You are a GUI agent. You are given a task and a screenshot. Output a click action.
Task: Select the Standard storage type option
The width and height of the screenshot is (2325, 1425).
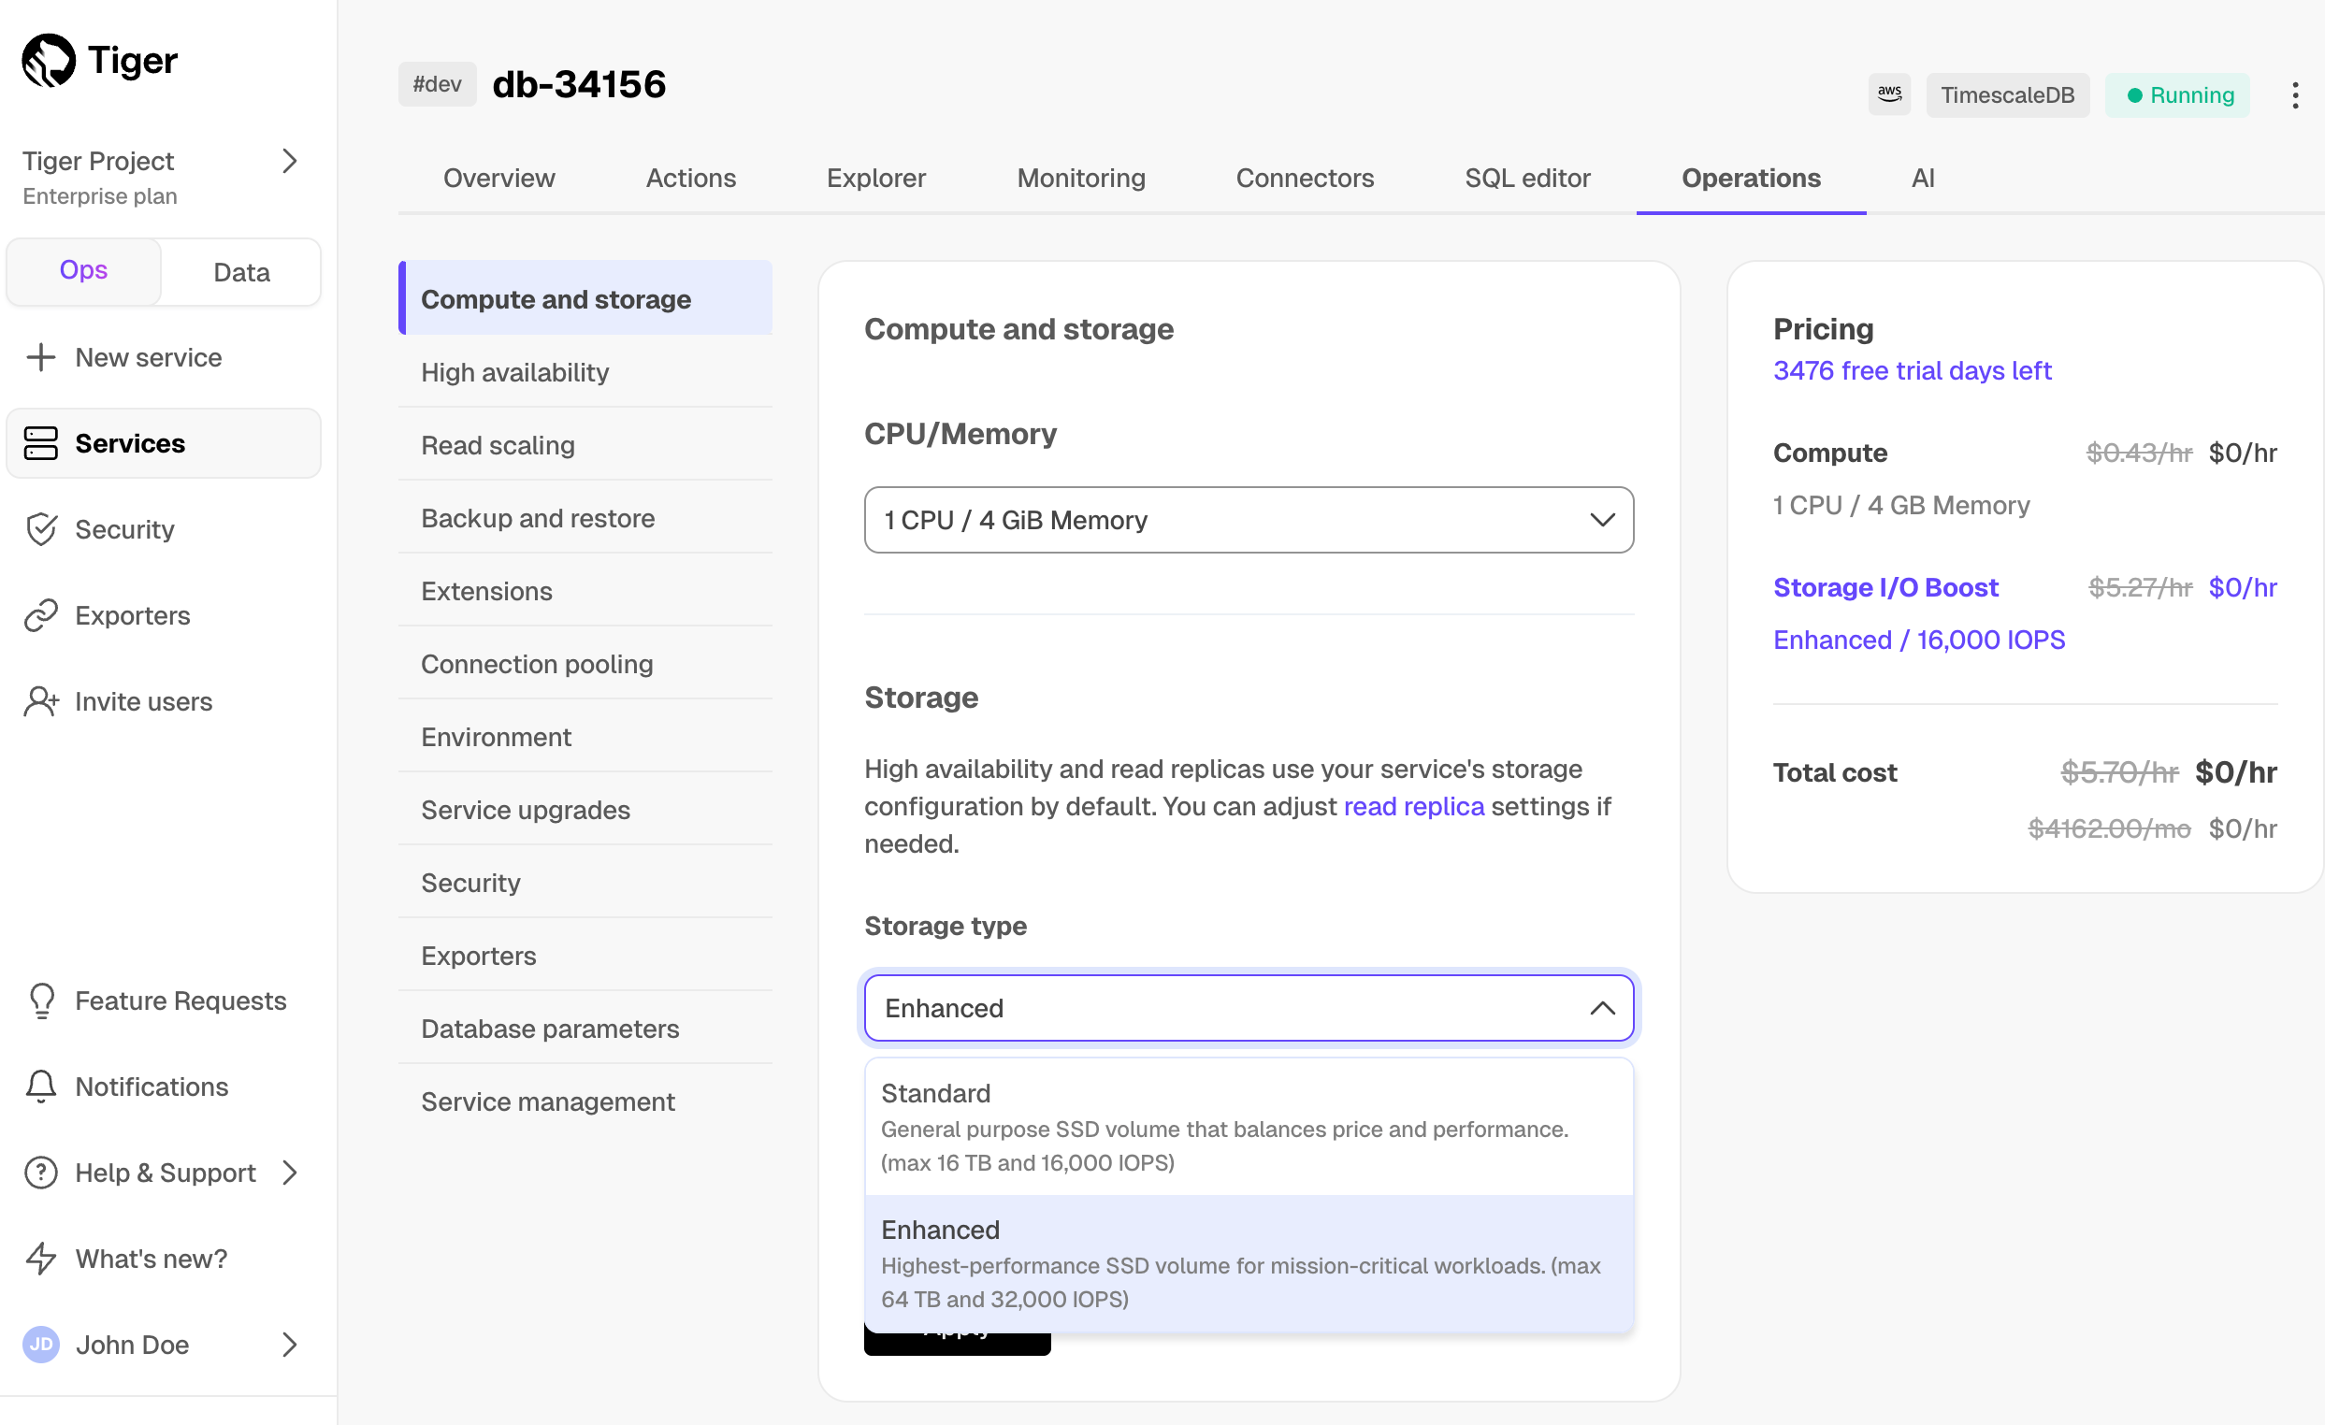1248,1126
